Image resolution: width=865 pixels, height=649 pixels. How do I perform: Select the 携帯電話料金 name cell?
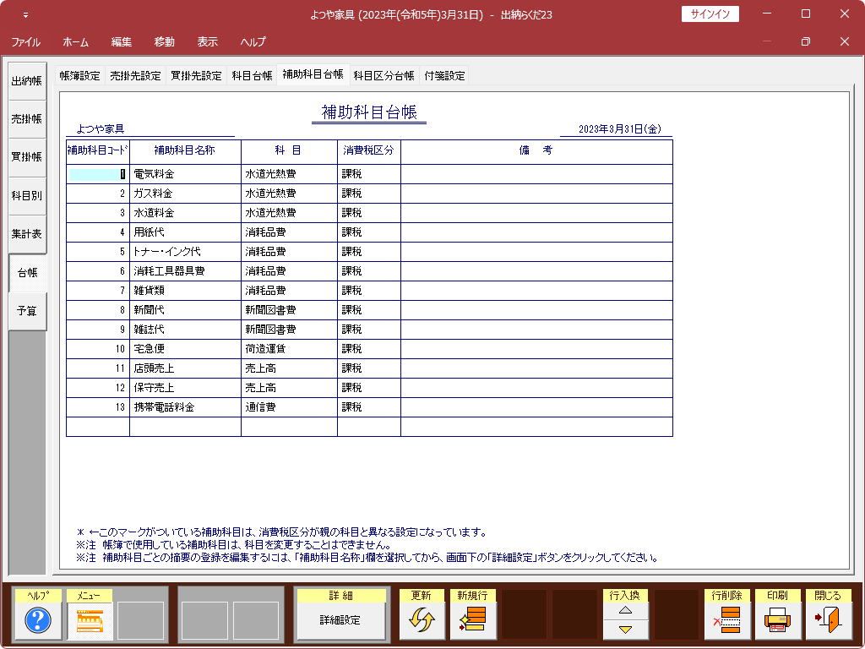[185, 407]
